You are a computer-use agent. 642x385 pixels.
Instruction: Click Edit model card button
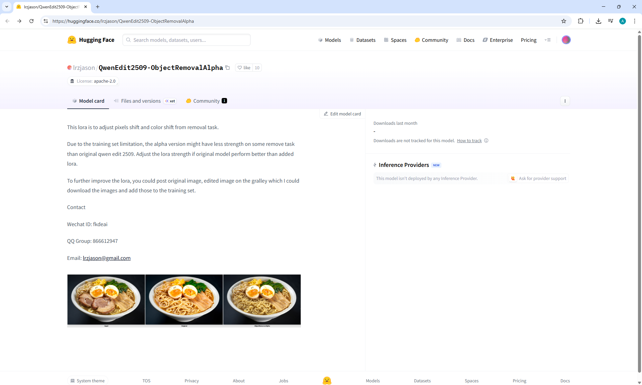click(342, 114)
